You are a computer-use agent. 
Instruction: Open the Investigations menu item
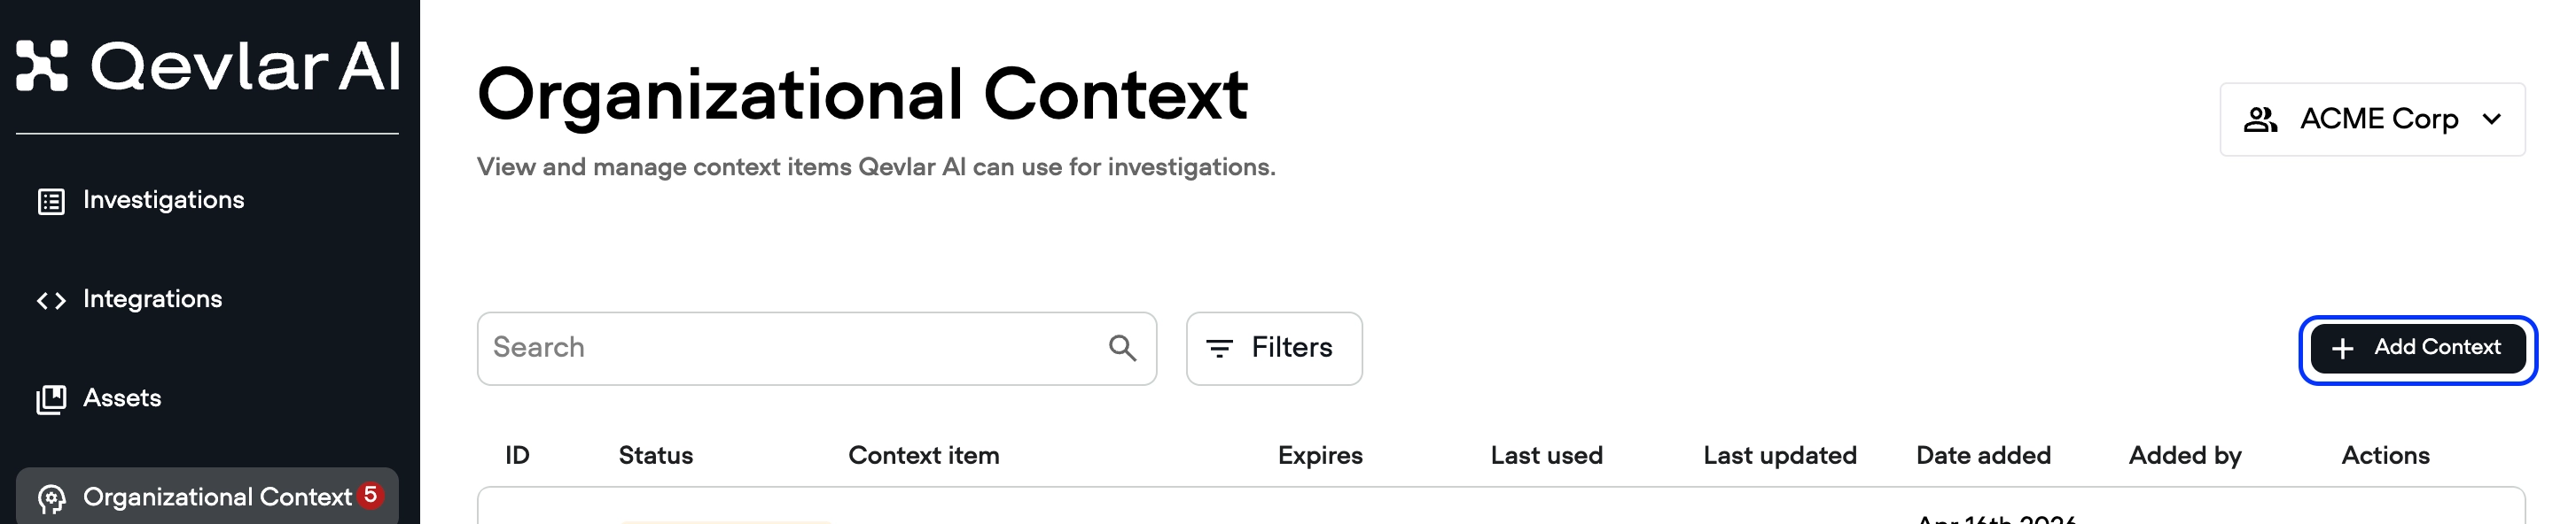pos(163,201)
